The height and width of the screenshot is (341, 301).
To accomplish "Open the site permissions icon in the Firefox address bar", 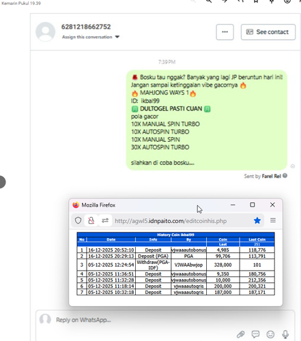I will pos(105,220).
